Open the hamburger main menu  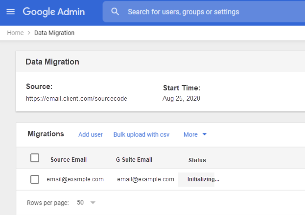10,12
